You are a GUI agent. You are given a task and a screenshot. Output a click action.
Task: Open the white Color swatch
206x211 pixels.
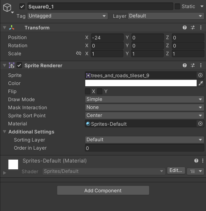pos(141,83)
